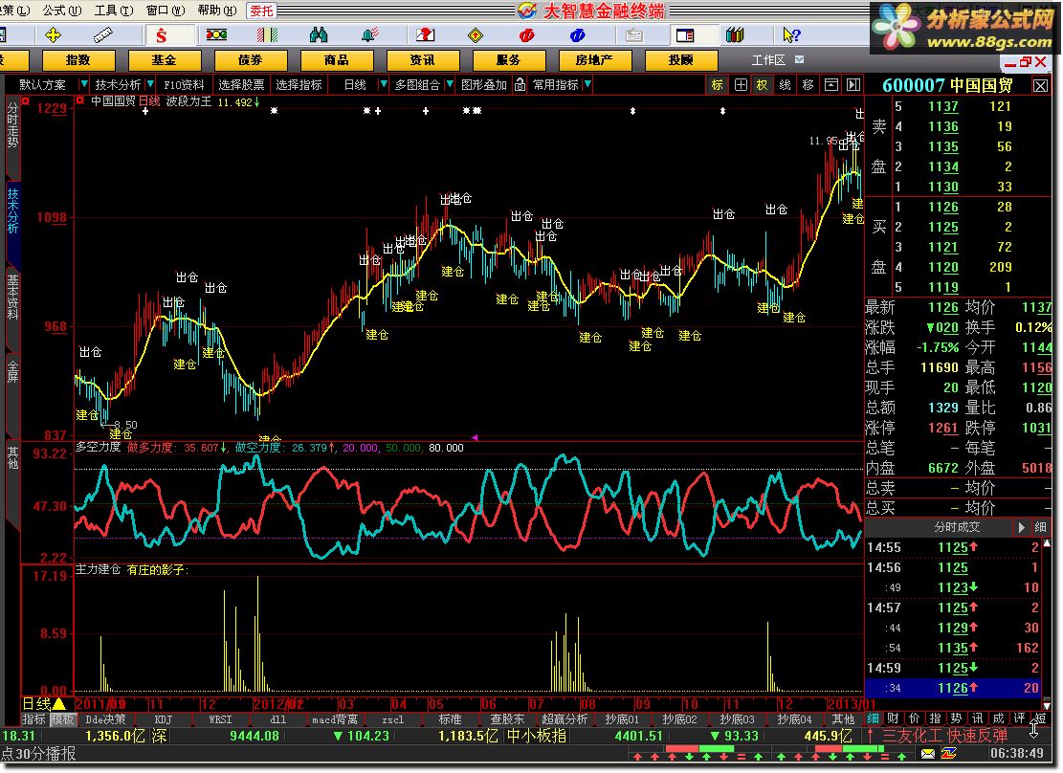1063x773 pixels.
Task: Click the red dollar sign toolbar icon
Action: (x=161, y=35)
